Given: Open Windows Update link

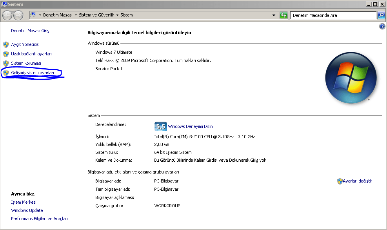Looking at the screenshot, I should pyautogui.click(x=27, y=210).
